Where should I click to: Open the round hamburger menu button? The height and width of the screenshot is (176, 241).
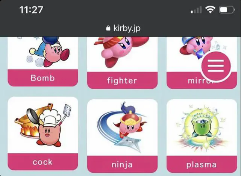click(x=216, y=66)
